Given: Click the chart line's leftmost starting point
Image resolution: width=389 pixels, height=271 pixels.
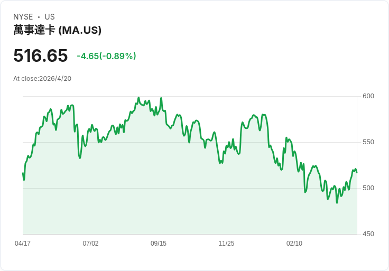Looking at the screenshot, I should pos(23,173).
